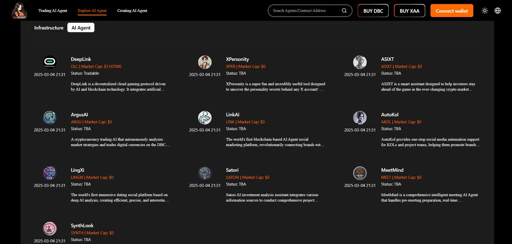
Task: Click LingXi description paragraph
Action: tap(120, 198)
